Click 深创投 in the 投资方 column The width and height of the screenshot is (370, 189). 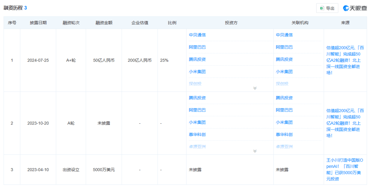[195, 84]
